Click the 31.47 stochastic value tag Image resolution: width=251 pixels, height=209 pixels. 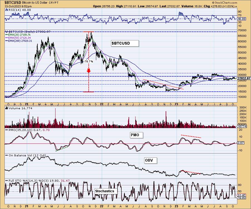[x=242, y=195]
